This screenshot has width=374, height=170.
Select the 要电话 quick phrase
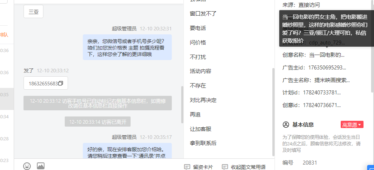pos(198,28)
